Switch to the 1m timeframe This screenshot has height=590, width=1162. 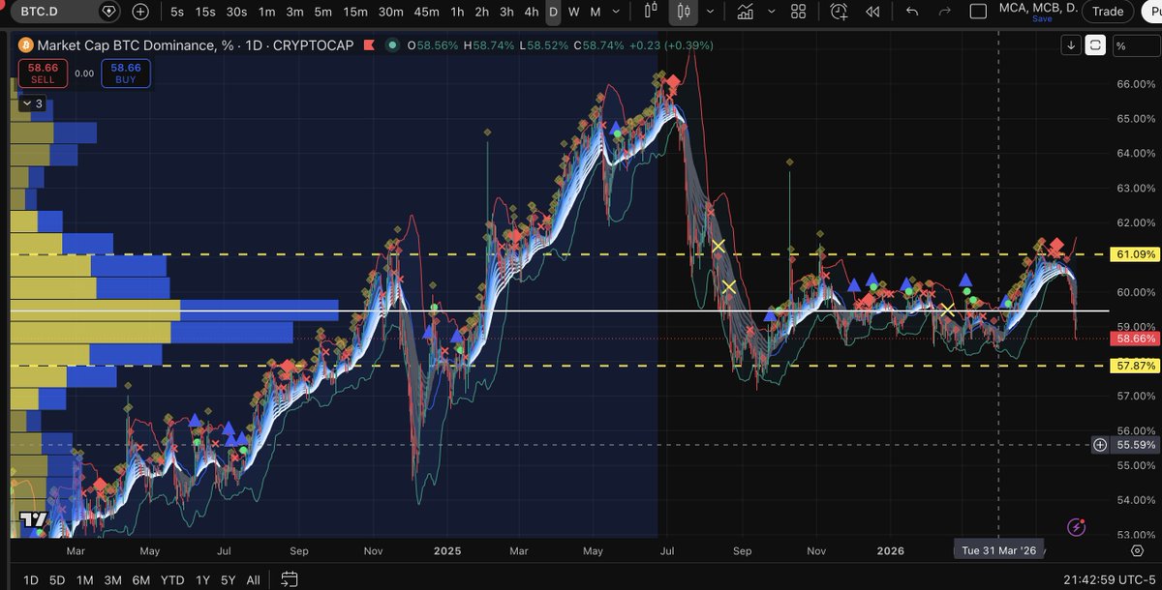click(x=266, y=12)
